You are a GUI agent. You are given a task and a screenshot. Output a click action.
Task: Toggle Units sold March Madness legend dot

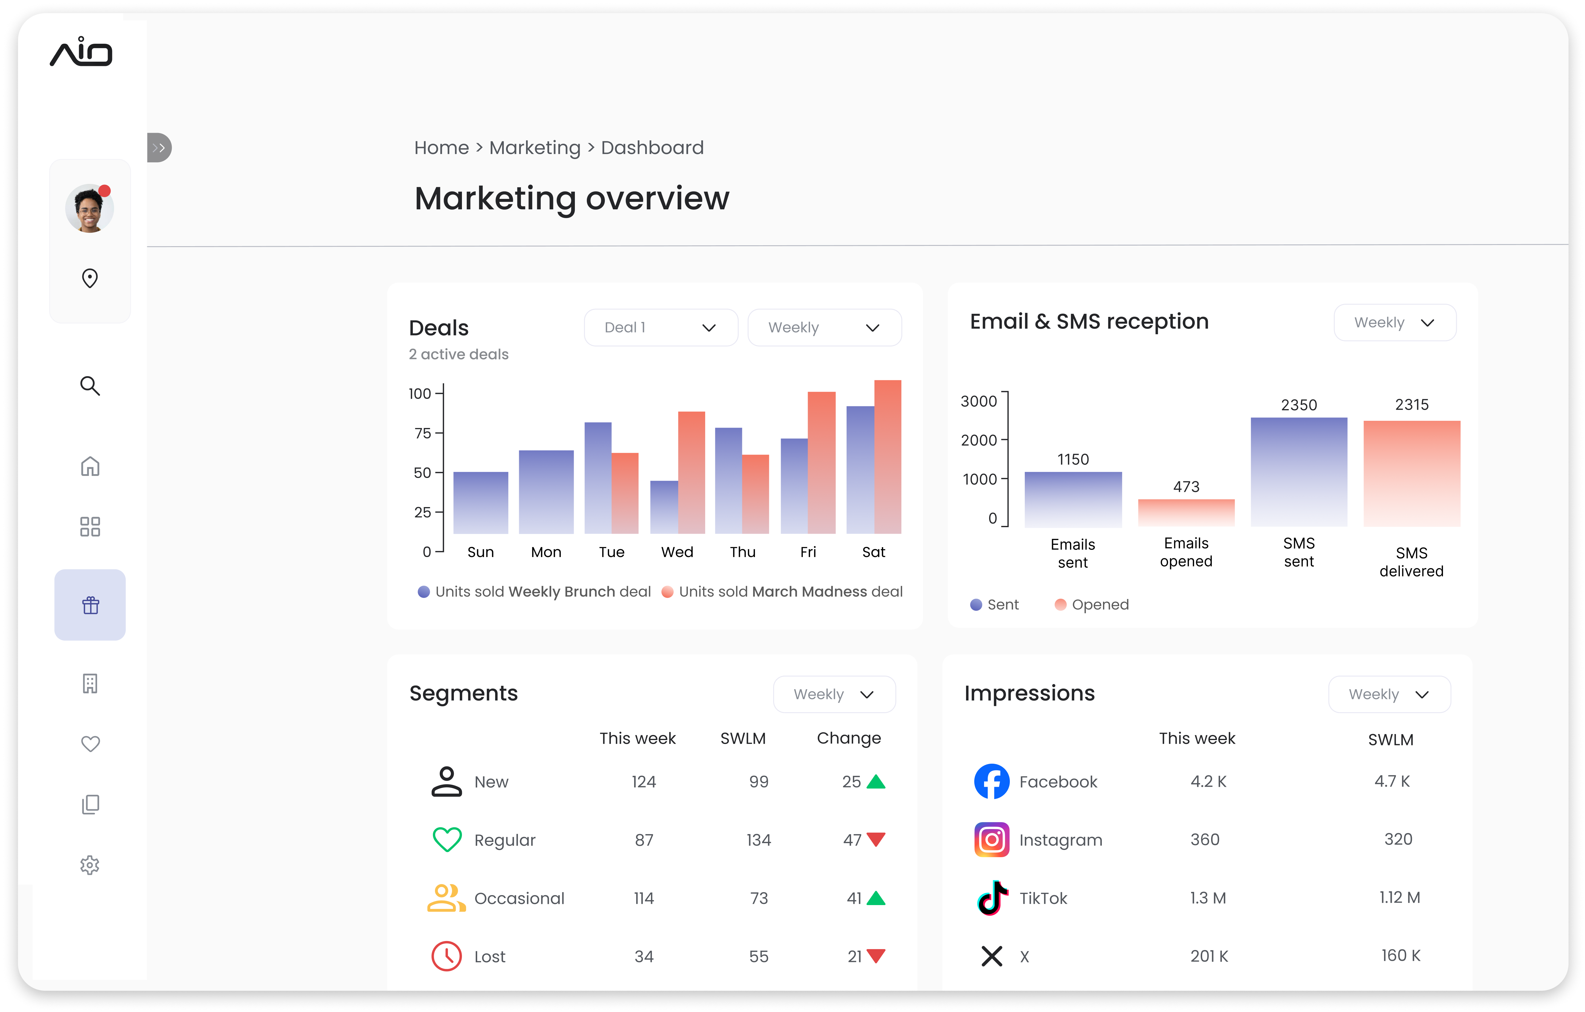[x=667, y=592]
